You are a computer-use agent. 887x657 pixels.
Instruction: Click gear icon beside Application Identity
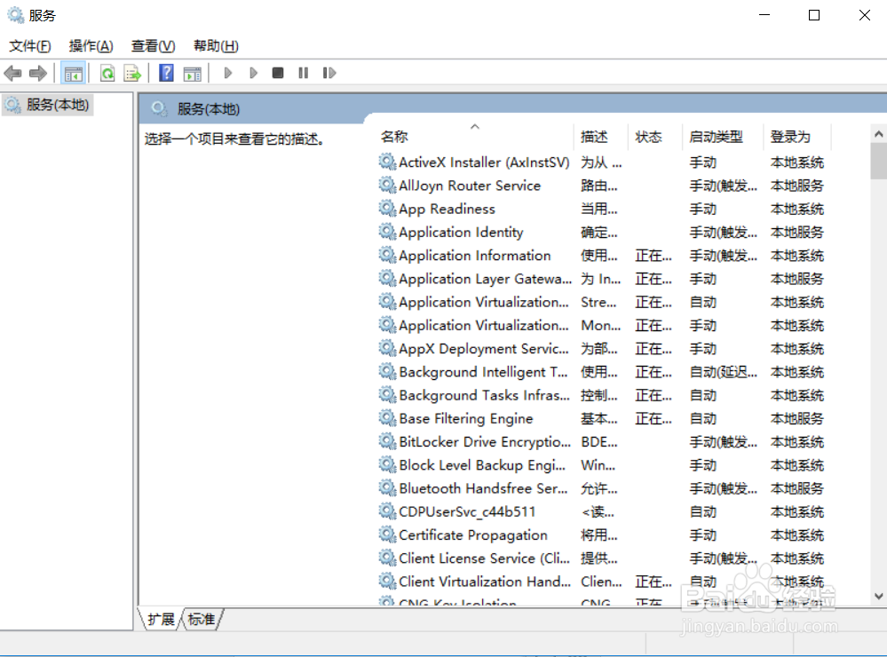pos(387,232)
